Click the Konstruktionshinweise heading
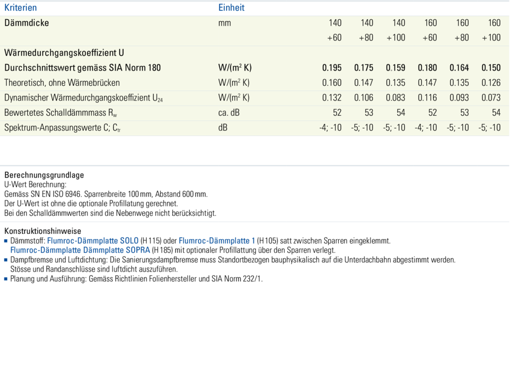511x366 pixels. tap(43, 232)
